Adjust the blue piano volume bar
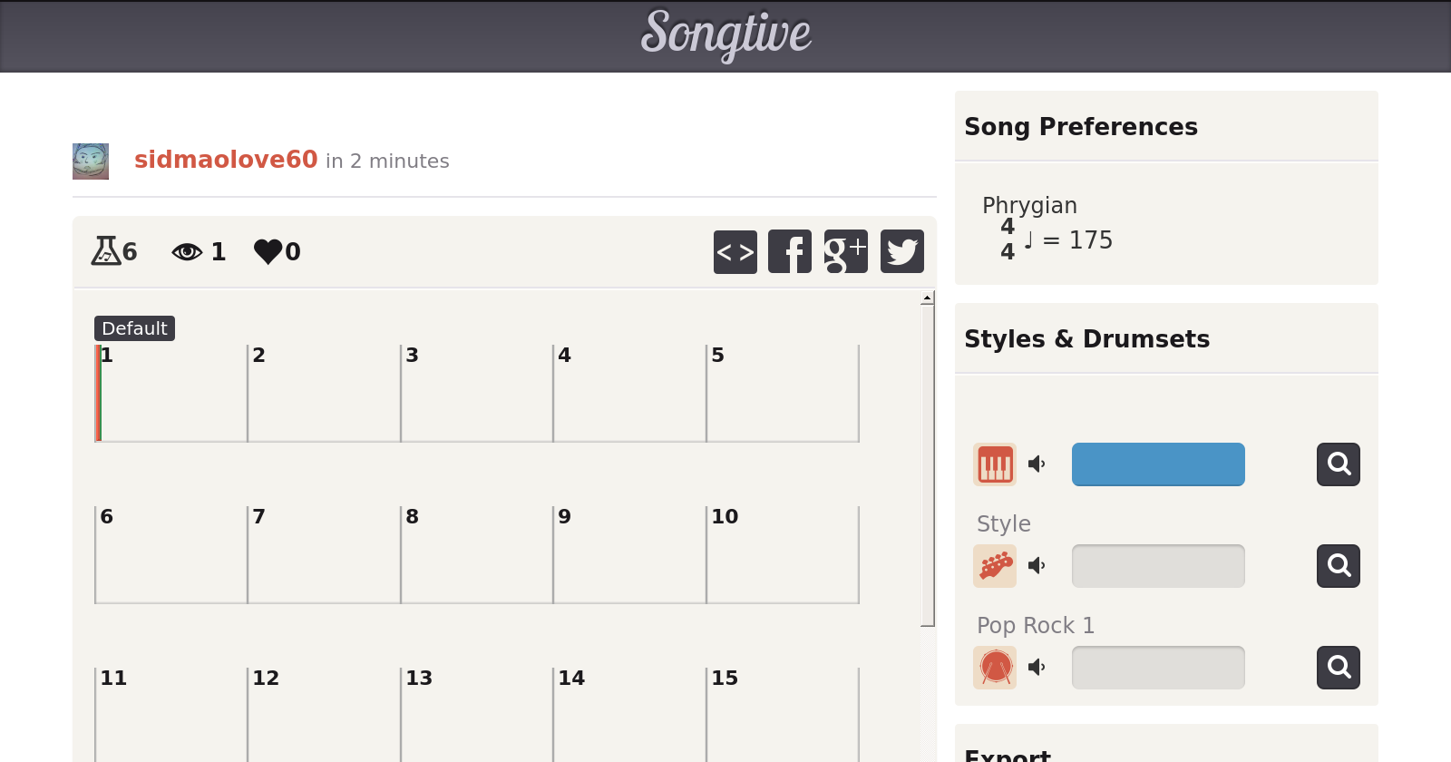This screenshot has height=762, width=1451. tap(1157, 464)
